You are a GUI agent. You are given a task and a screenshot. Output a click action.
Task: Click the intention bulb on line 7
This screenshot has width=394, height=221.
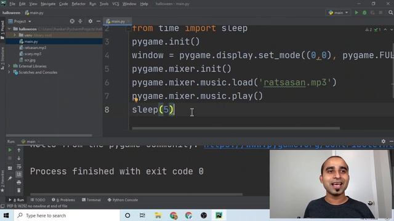tap(136, 100)
